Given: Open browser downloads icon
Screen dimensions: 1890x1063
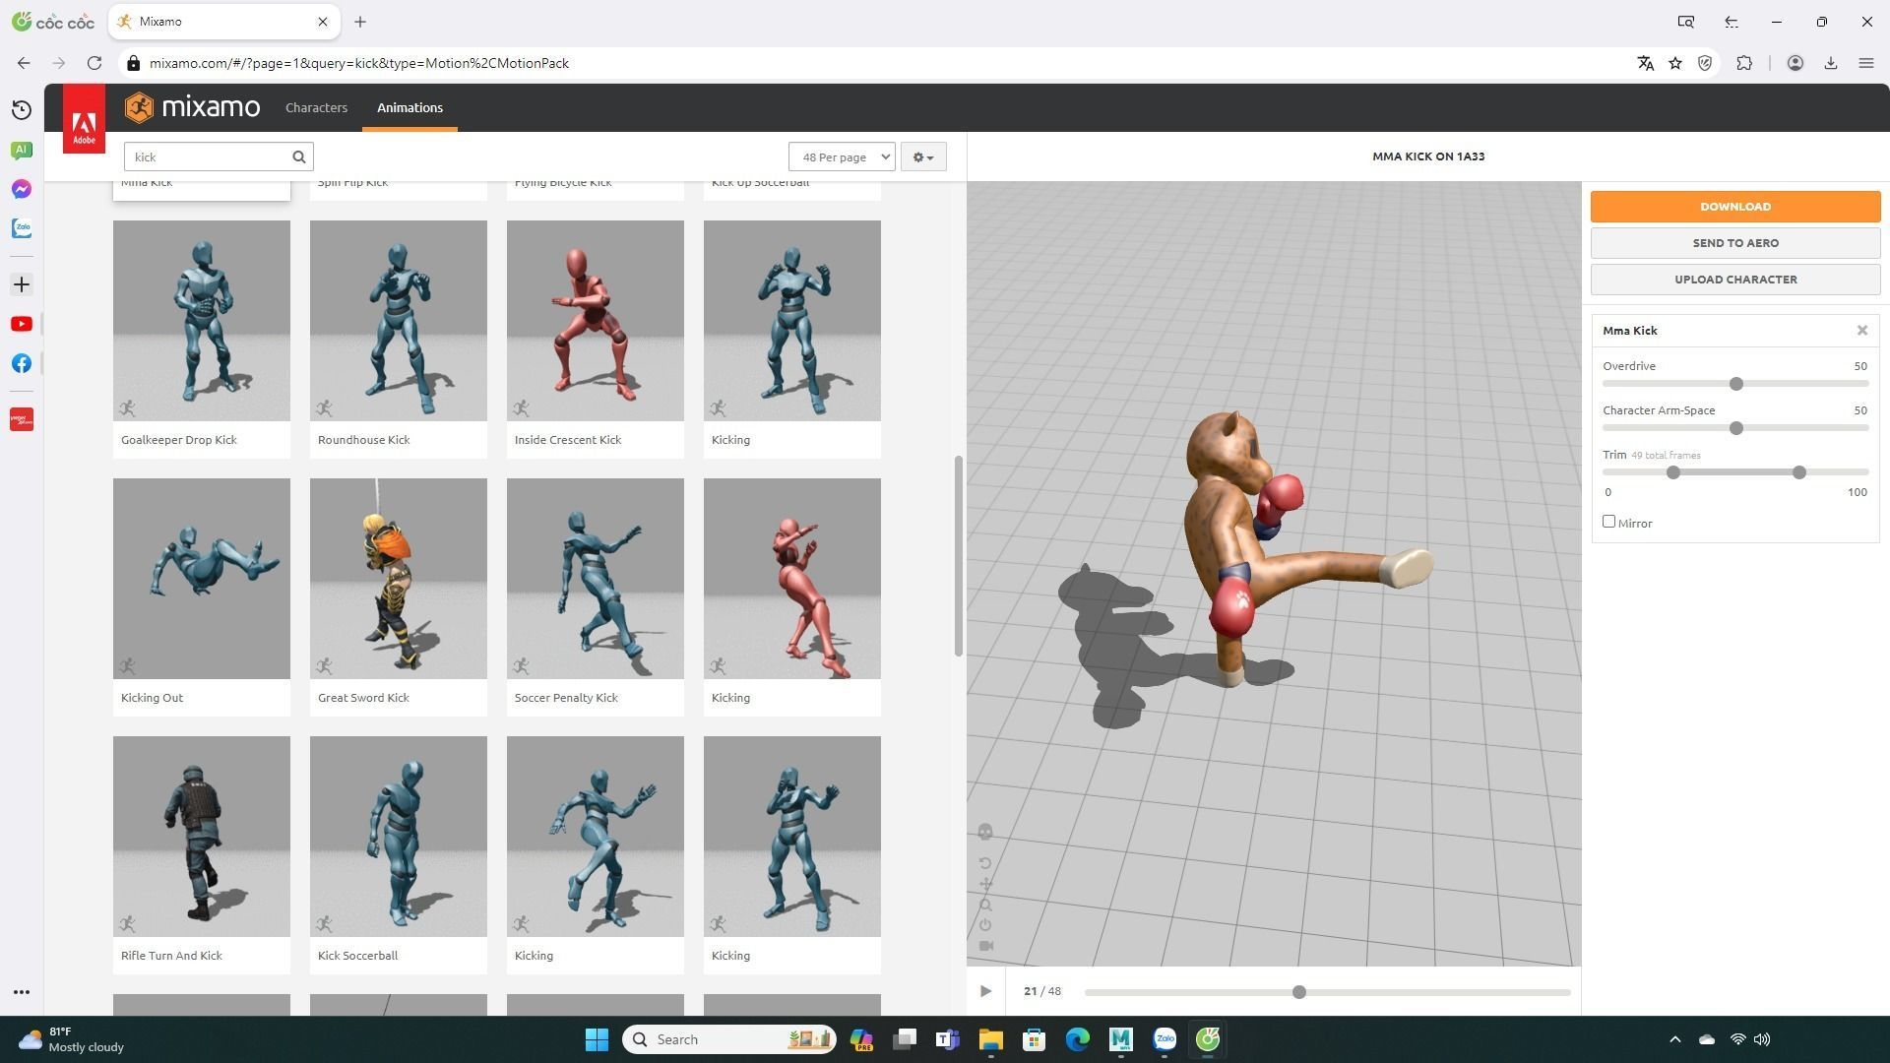Looking at the screenshot, I should point(1831,63).
